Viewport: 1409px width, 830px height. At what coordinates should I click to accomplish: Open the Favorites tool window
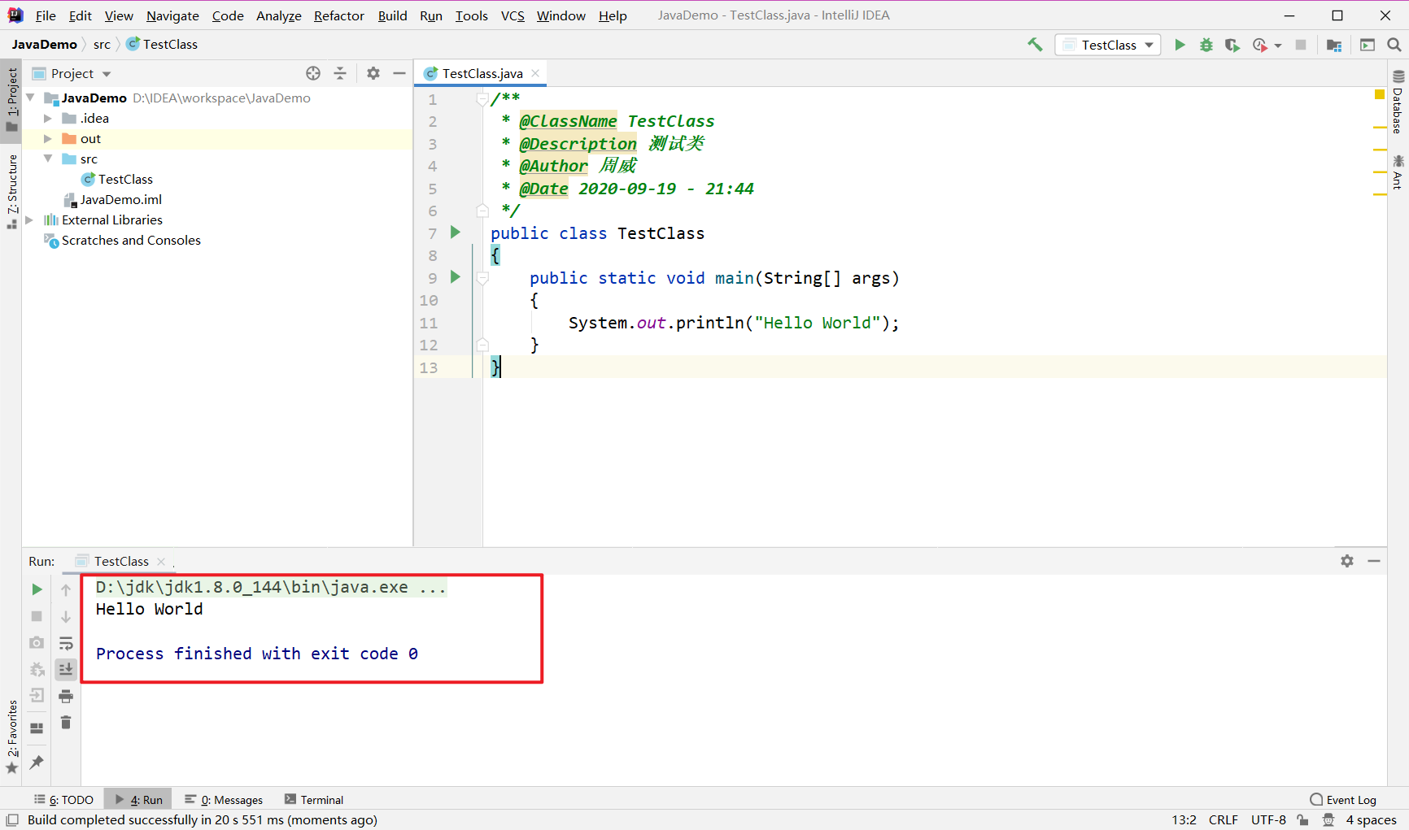pos(12,737)
